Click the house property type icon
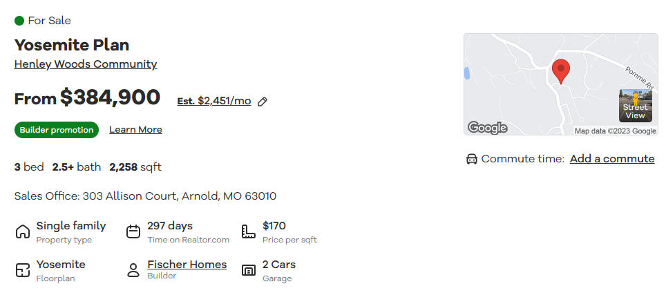 (x=23, y=231)
